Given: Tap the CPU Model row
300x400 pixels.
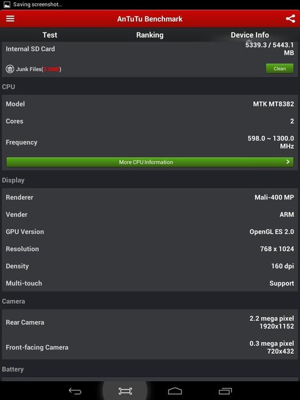Looking at the screenshot, I should [150, 104].
